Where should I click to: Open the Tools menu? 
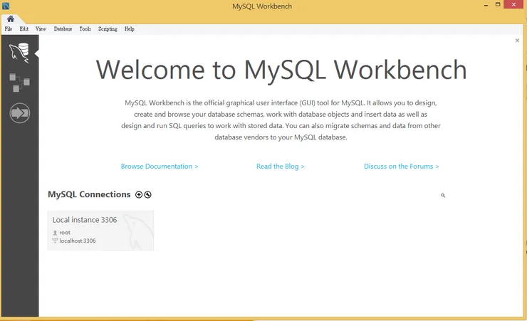click(85, 29)
